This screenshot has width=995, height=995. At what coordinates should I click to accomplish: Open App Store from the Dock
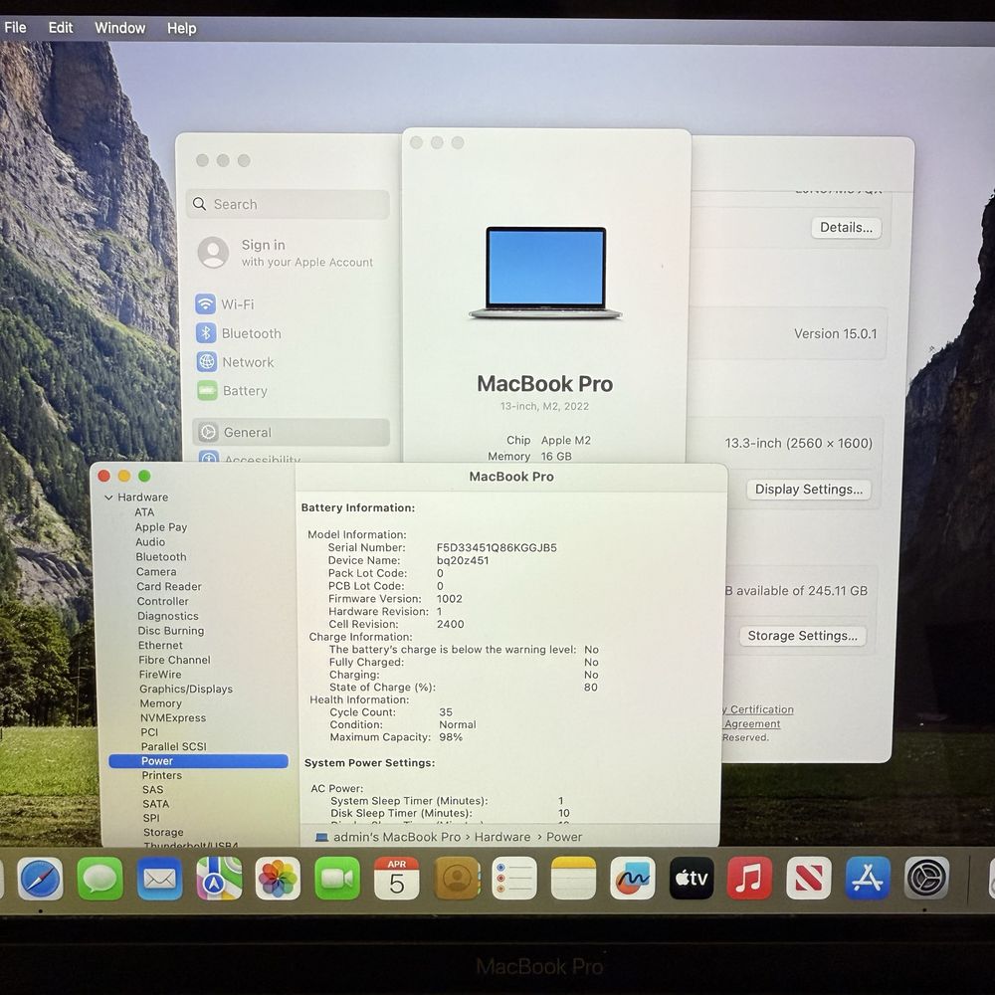tap(868, 879)
